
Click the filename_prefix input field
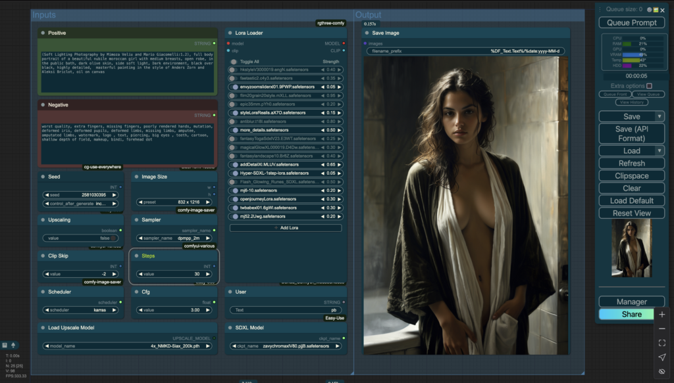click(x=465, y=51)
